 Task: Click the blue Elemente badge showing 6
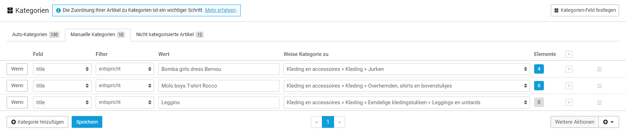[x=539, y=86]
